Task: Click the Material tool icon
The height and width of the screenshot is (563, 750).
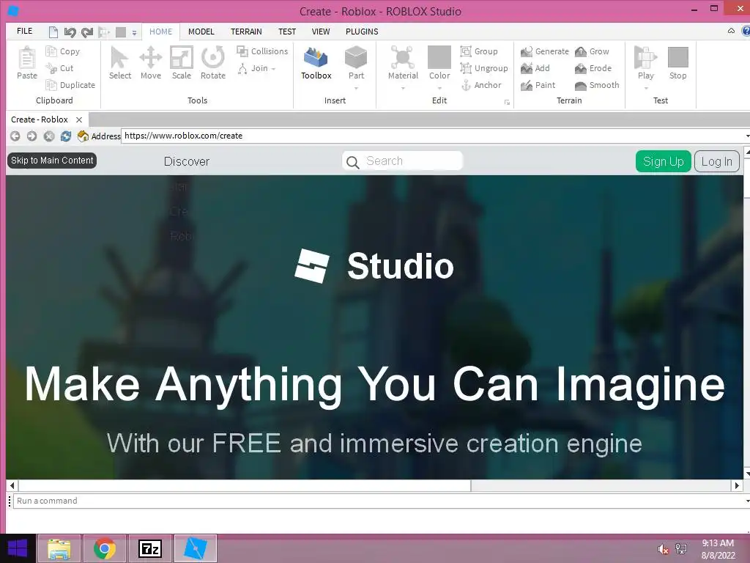Action: click(x=403, y=58)
